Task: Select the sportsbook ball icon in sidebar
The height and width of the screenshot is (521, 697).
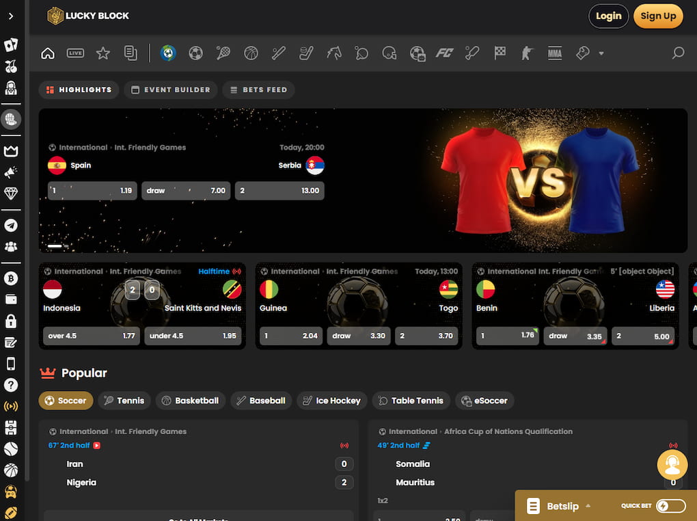Action: click(11, 119)
